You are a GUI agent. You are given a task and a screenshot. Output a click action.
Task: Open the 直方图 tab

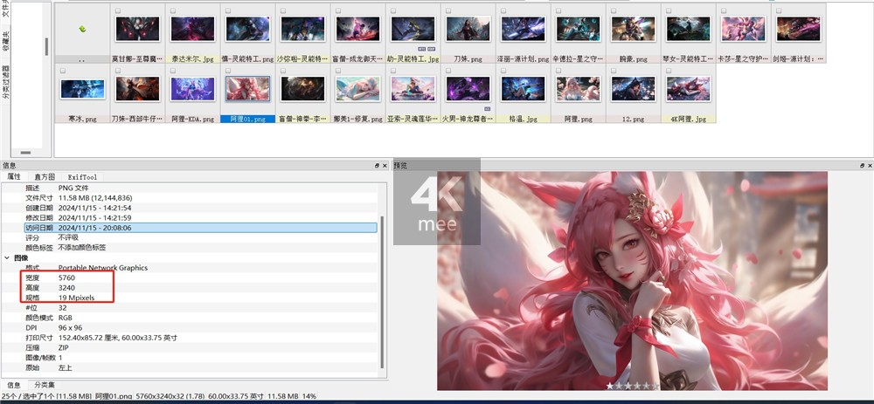44,176
